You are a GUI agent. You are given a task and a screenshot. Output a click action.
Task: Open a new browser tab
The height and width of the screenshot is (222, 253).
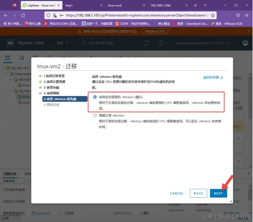tap(195, 5)
